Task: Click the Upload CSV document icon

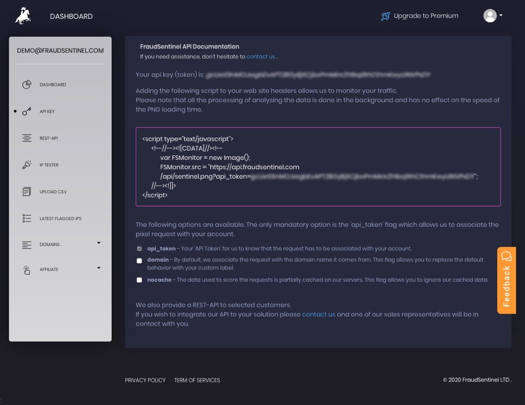Action: coord(27,192)
